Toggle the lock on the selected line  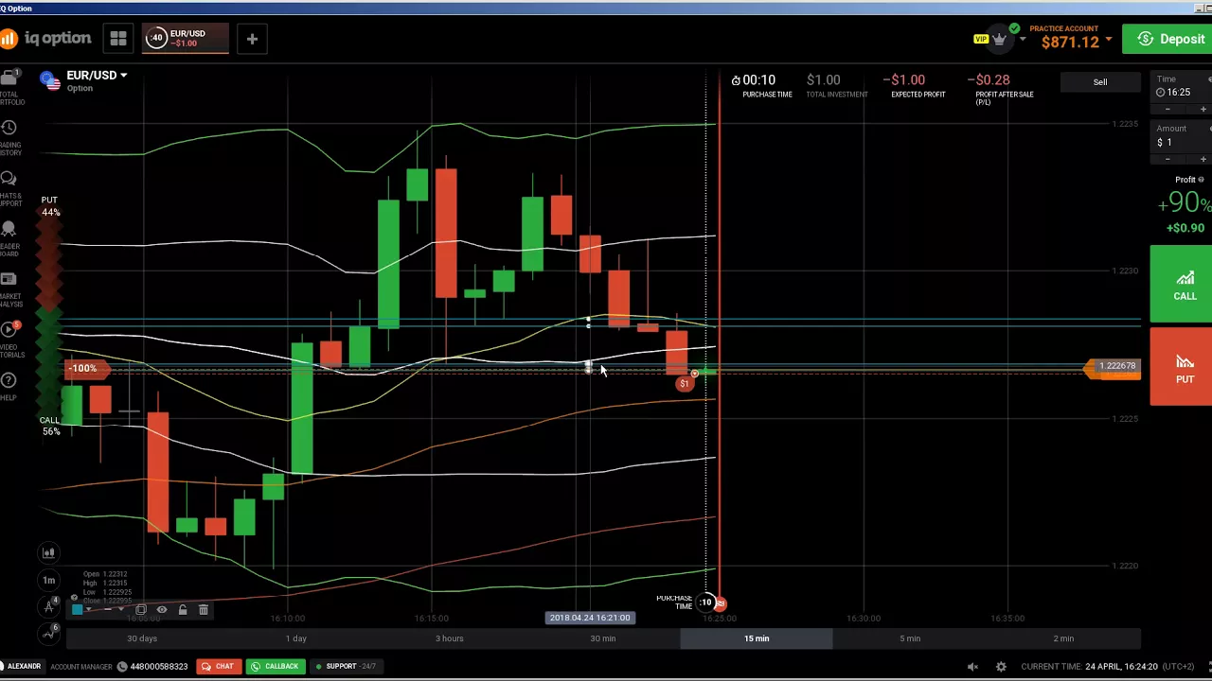tap(183, 610)
